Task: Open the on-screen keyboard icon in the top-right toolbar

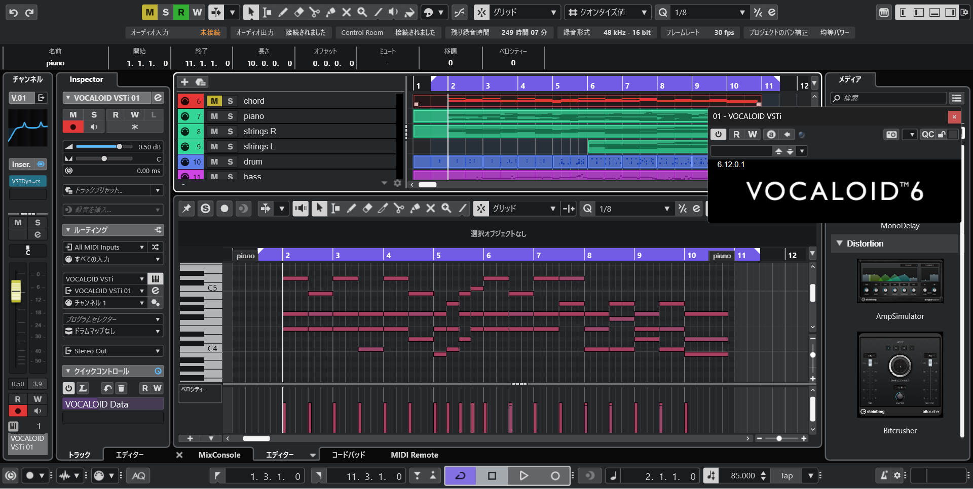Action: tap(884, 13)
